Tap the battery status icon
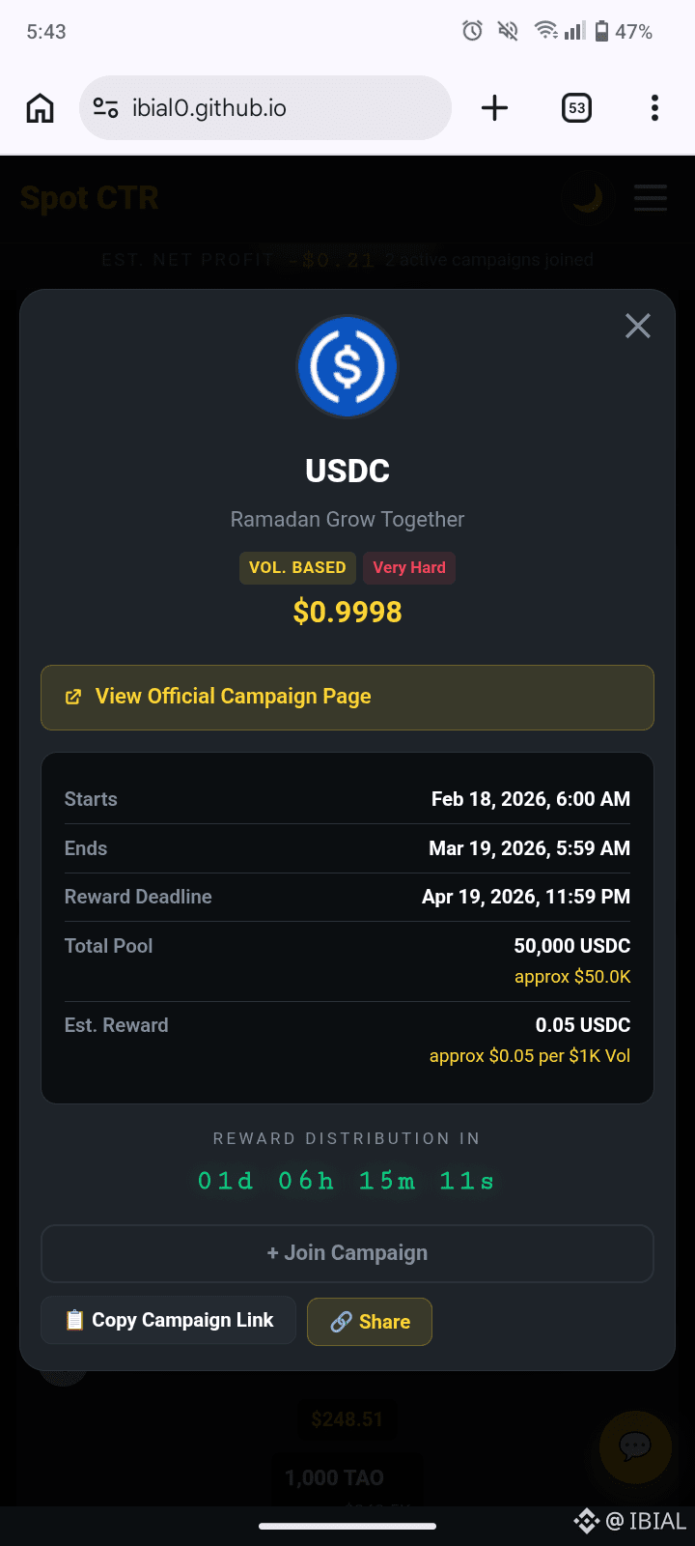Viewport: 695px width, 1546px height. point(601,31)
